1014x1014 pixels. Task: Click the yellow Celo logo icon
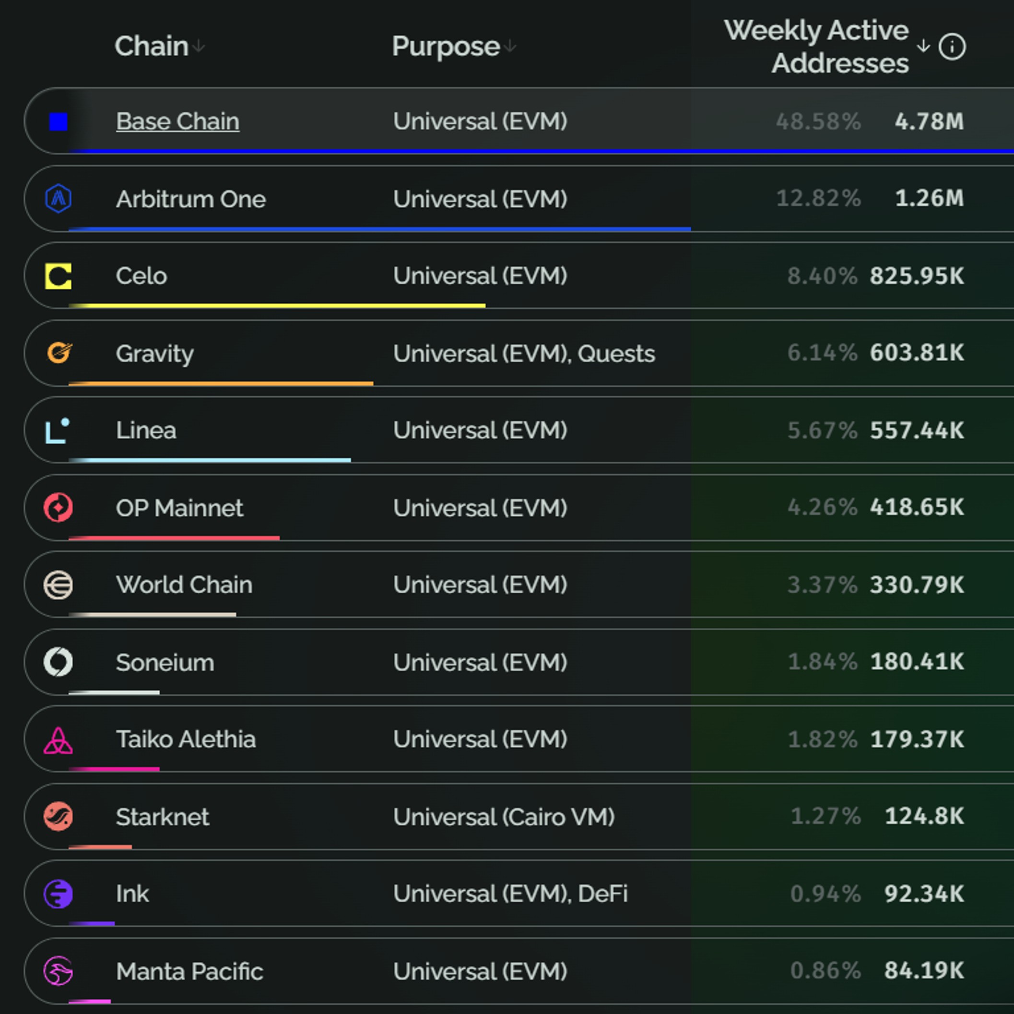click(58, 276)
